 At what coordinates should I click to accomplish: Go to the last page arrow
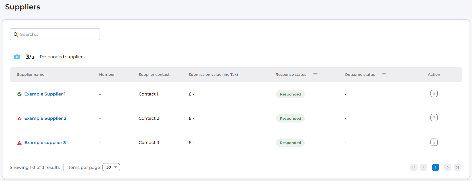pos(457,167)
